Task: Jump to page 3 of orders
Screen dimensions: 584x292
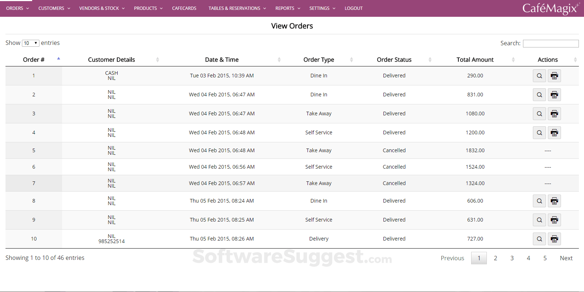Action: pyautogui.click(x=512, y=258)
